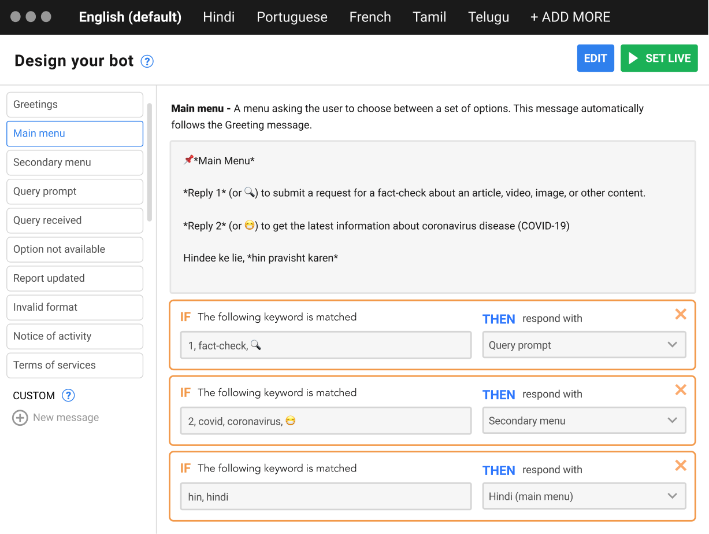Open the Query prompt response dropdown
Viewport: 709px width, 534px height.
click(584, 345)
